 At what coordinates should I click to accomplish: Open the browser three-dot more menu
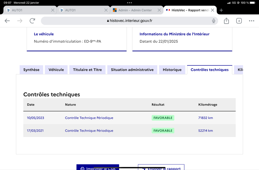coord(252,21)
